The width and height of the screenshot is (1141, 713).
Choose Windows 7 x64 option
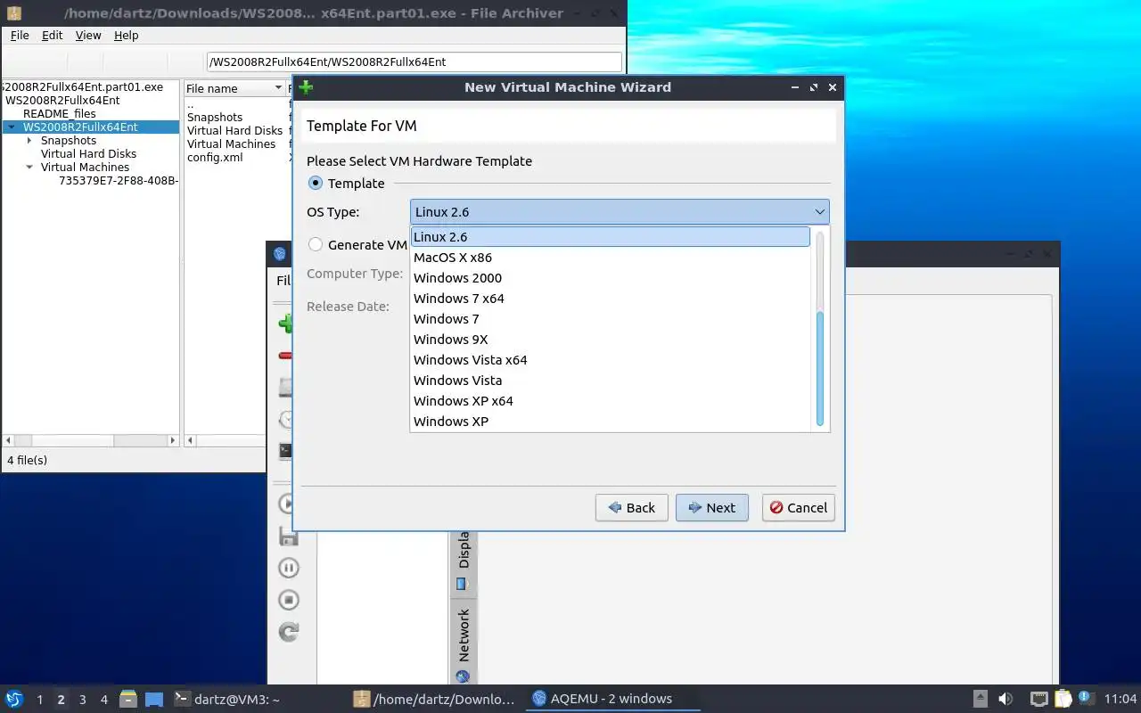(611, 299)
